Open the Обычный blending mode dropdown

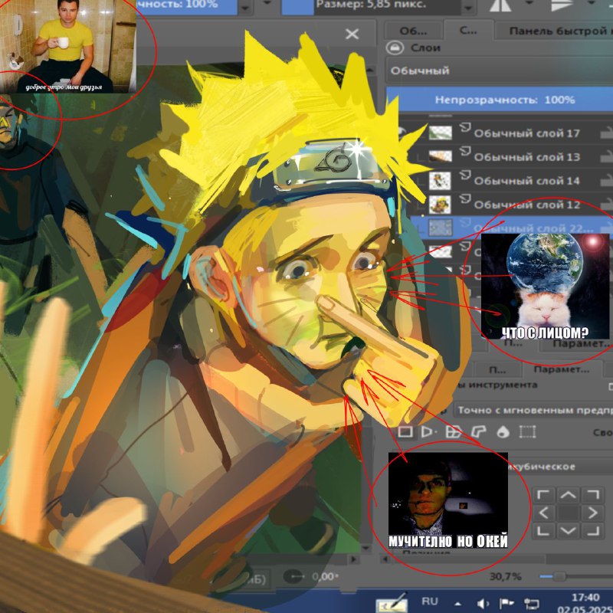(500, 70)
